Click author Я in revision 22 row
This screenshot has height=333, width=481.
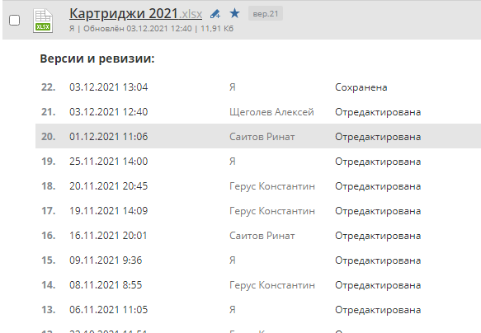[233, 87]
